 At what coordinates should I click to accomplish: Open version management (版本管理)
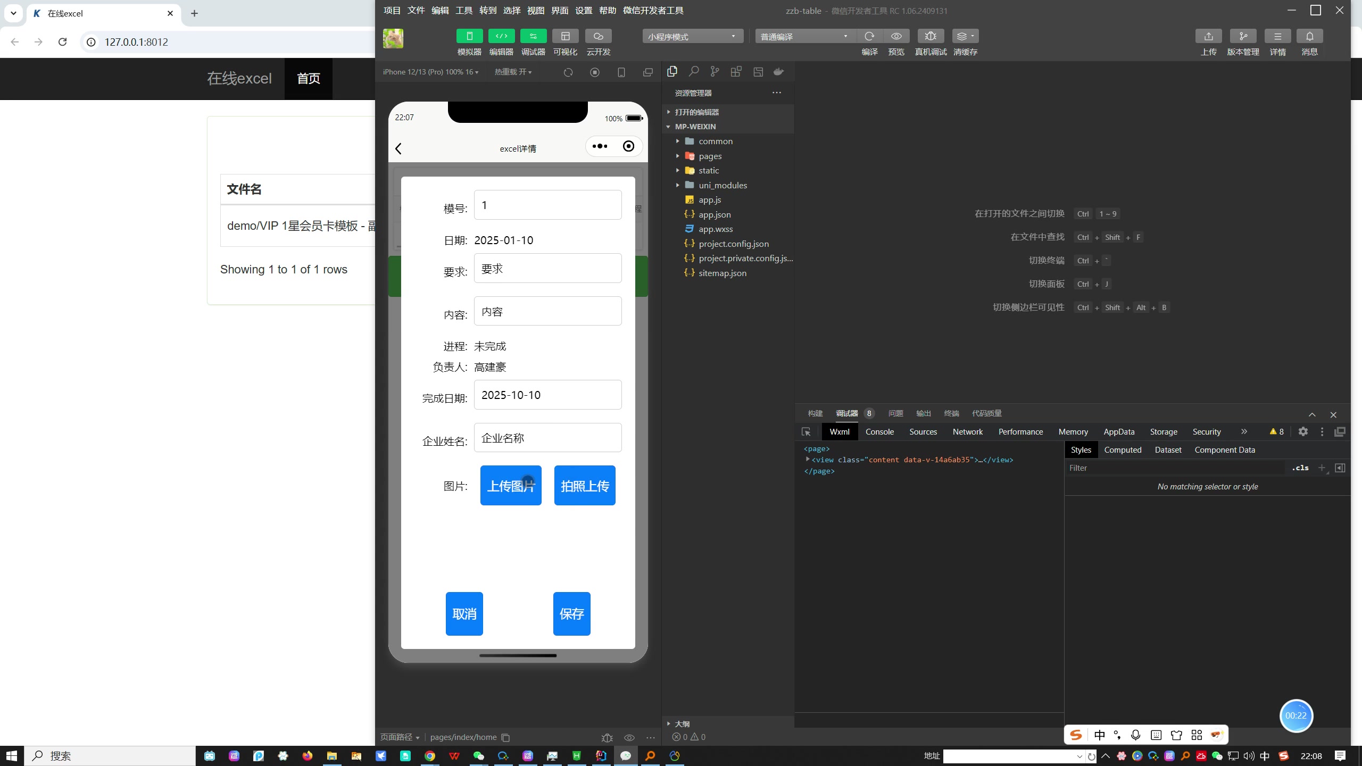coord(1243,36)
